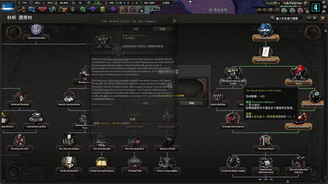Click the focus search text field

[289, 18]
